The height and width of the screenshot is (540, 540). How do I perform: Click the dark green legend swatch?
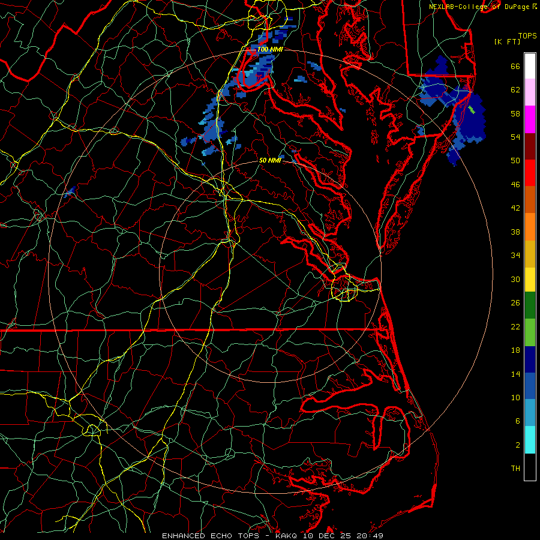[x=530, y=305]
